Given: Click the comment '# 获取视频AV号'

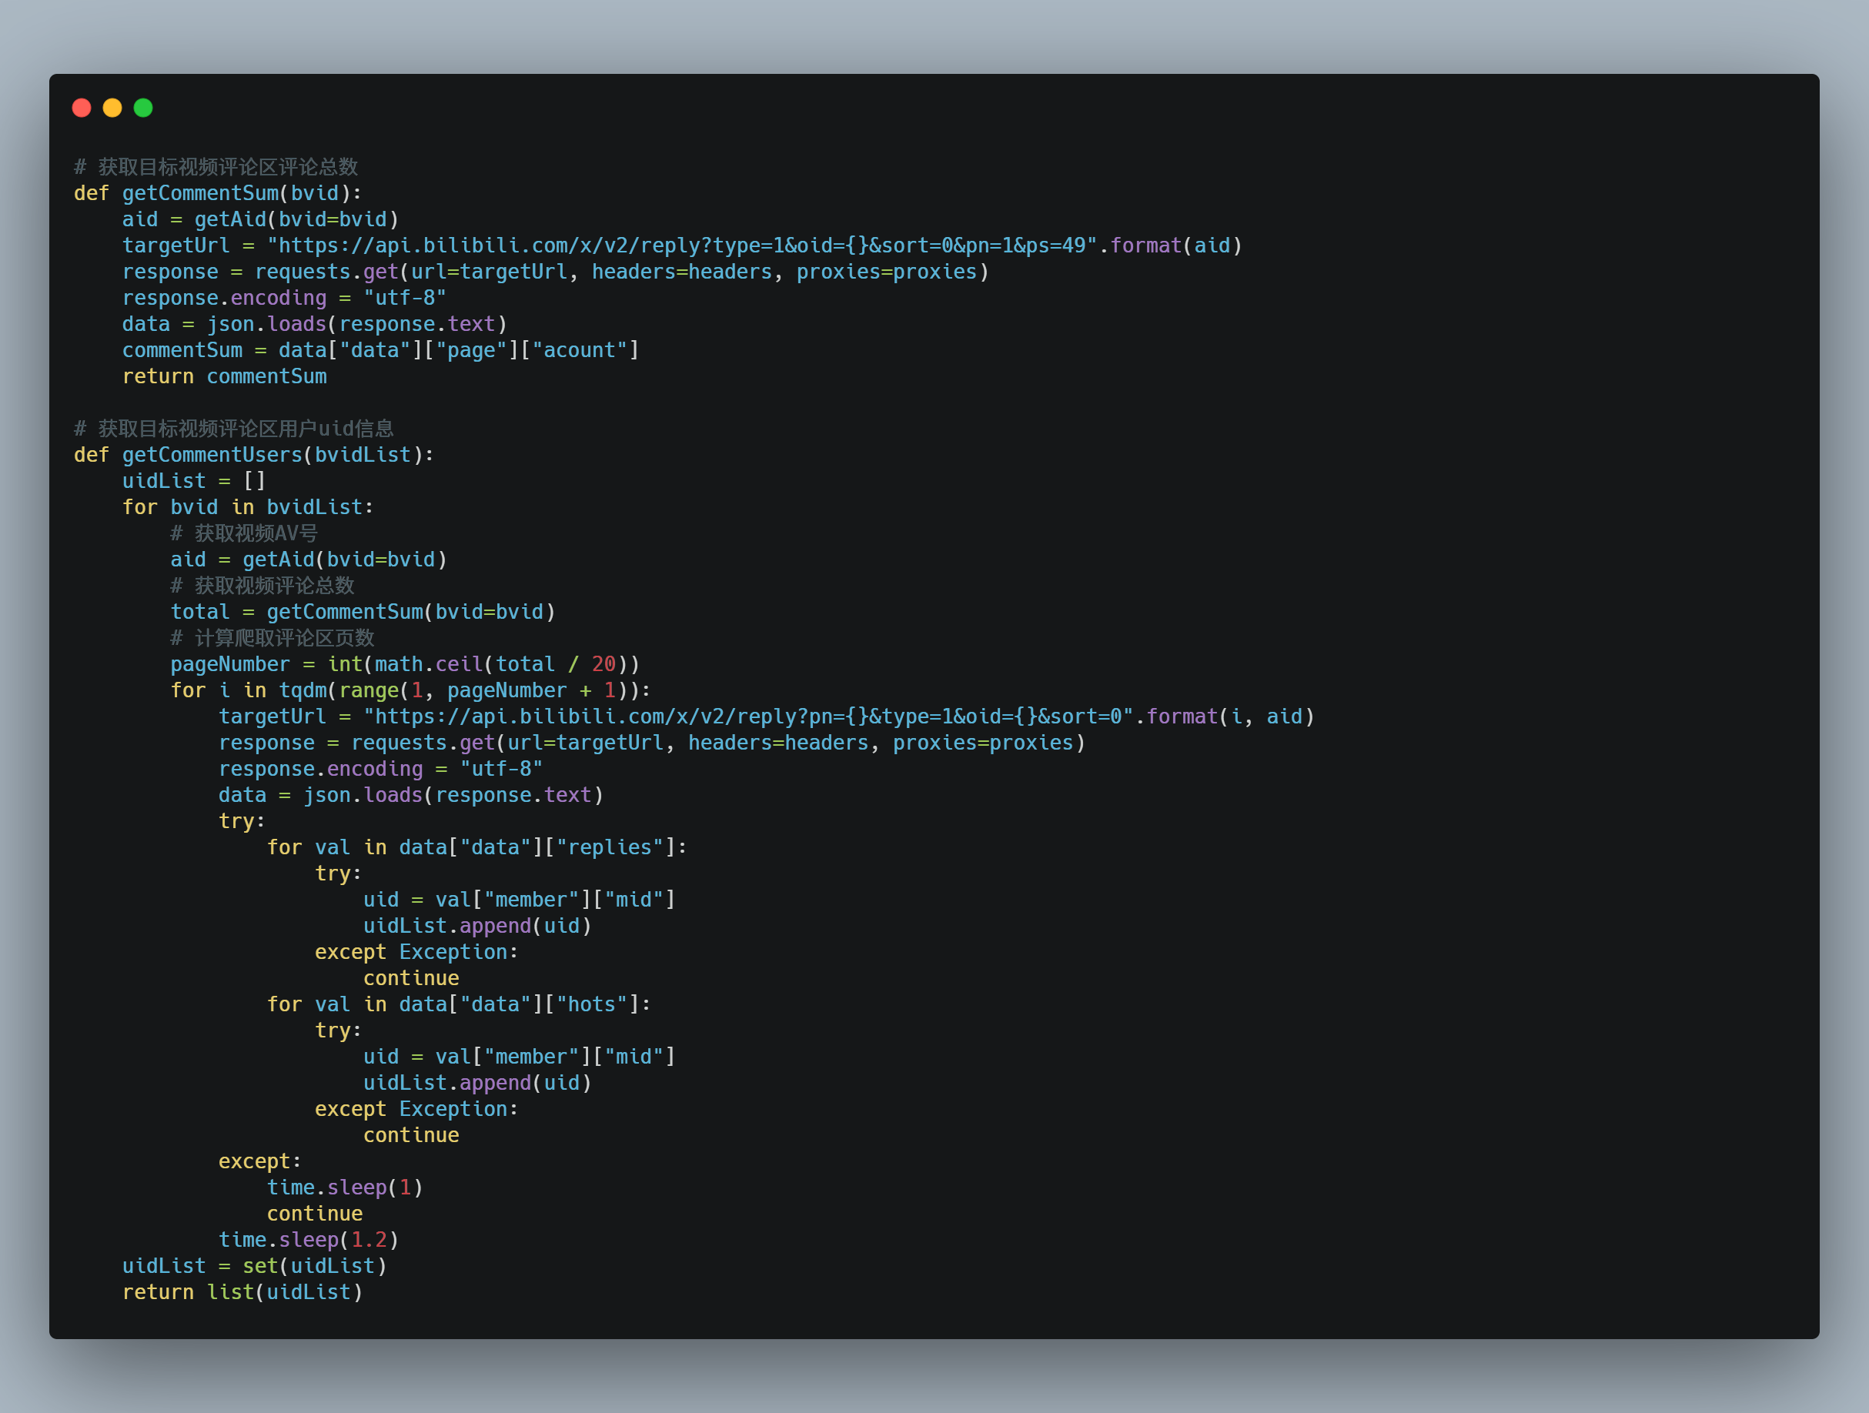Looking at the screenshot, I should (x=244, y=534).
